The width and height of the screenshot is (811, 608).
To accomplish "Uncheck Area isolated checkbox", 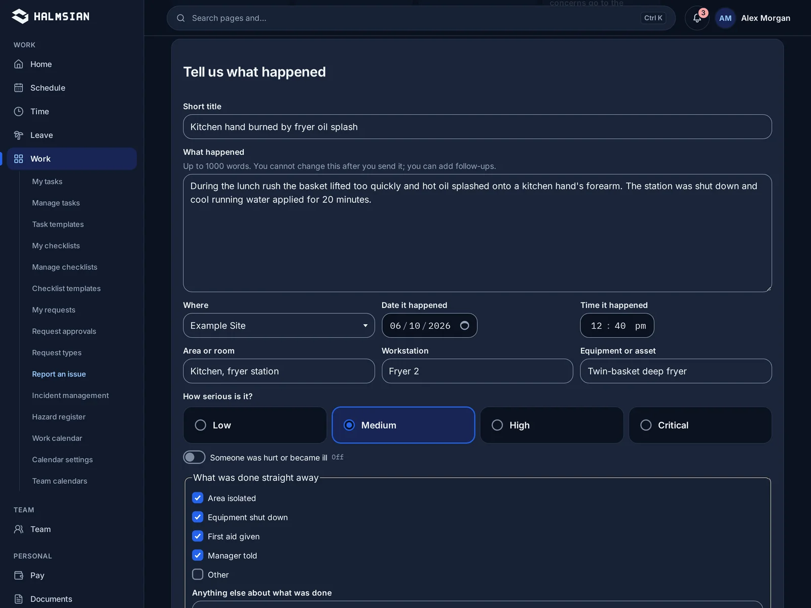I will click(198, 498).
